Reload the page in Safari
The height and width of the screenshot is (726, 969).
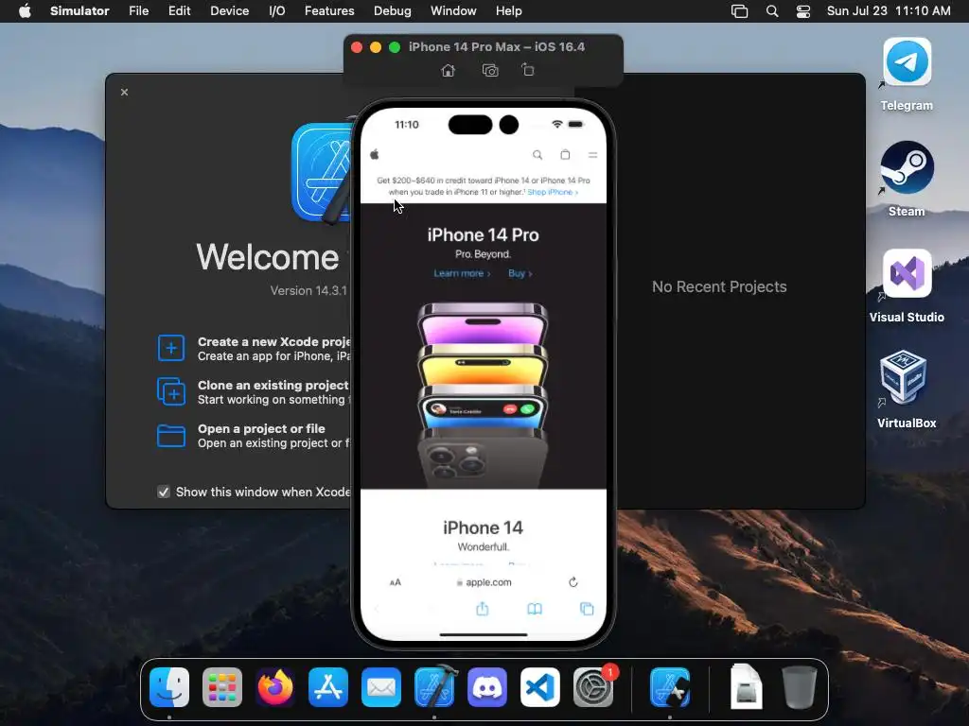pos(573,582)
